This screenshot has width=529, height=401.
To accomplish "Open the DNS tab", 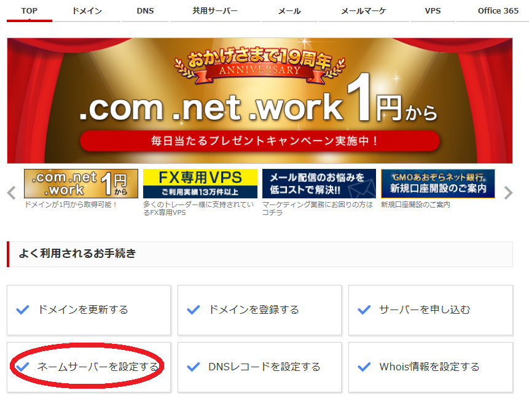I will [145, 11].
